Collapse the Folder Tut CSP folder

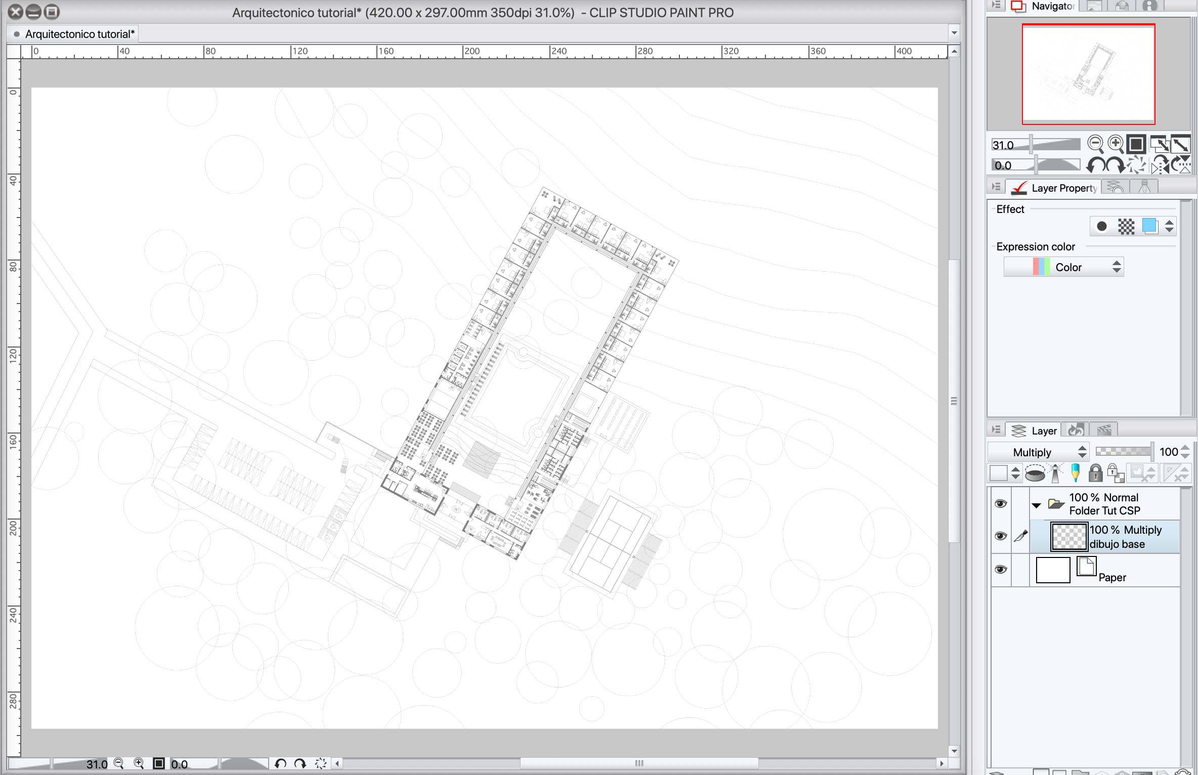pos(1036,505)
